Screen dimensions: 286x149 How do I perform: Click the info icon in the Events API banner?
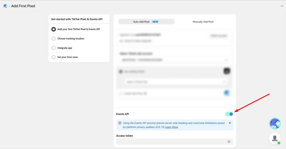(x=120, y=123)
